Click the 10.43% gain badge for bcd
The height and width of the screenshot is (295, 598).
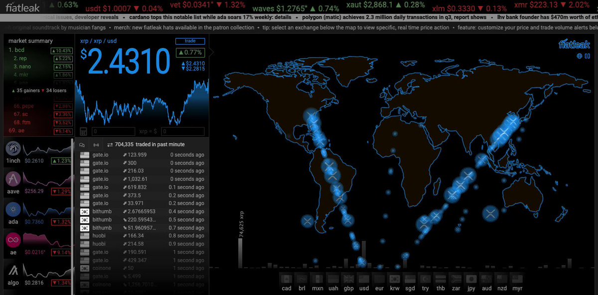[62, 51]
